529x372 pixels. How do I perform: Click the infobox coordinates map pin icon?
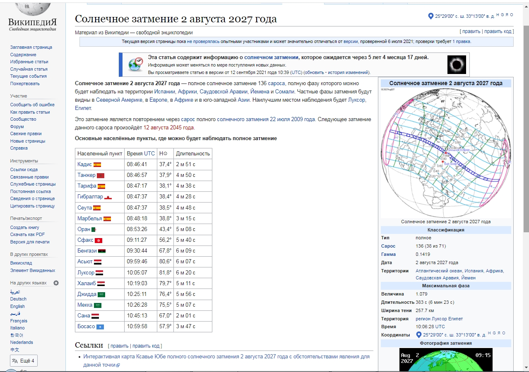point(418,335)
